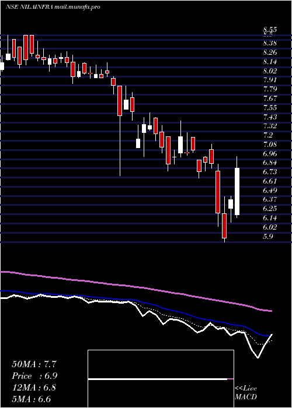Click the '5MA : 6.6' legend entry

tap(32, 399)
